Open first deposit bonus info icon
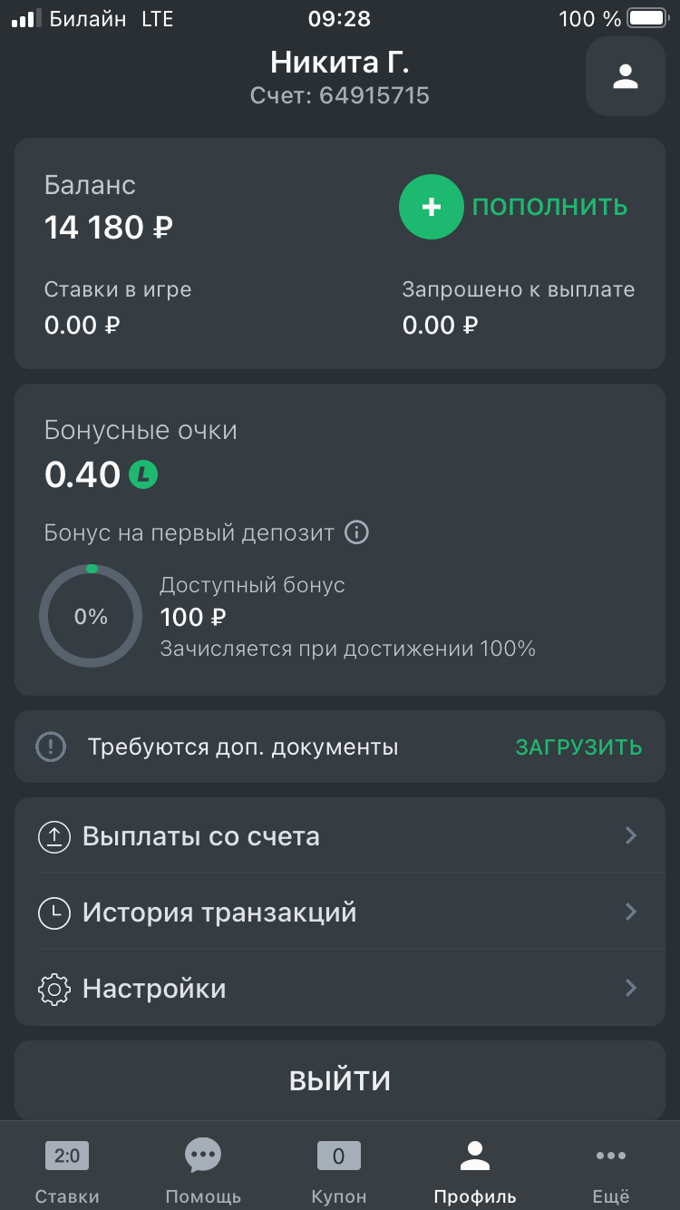Image resolution: width=680 pixels, height=1210 pixels. pos(357,532)
